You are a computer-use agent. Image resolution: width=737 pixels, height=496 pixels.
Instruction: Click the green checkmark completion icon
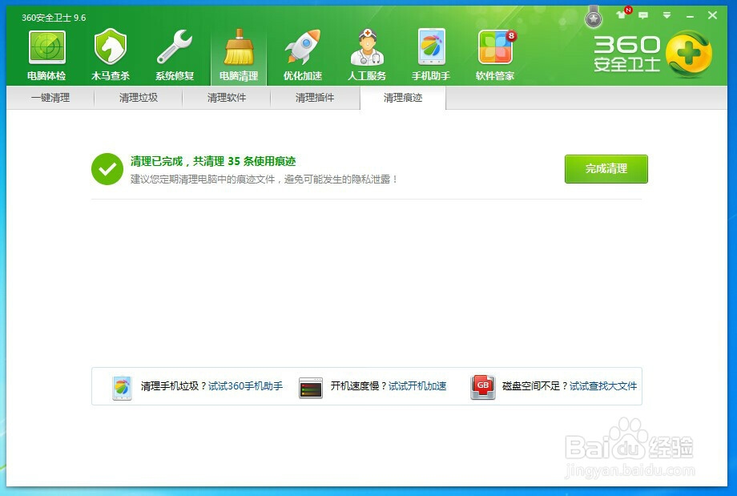(107, 169)
